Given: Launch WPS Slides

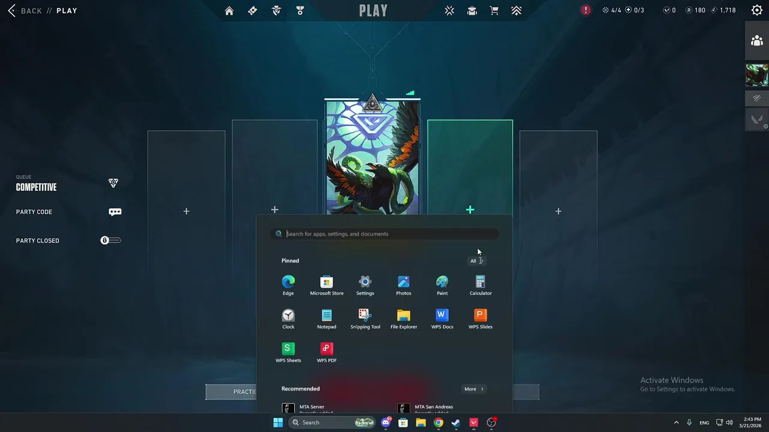Looking at the screenshot, I should (x=481, y=319).
